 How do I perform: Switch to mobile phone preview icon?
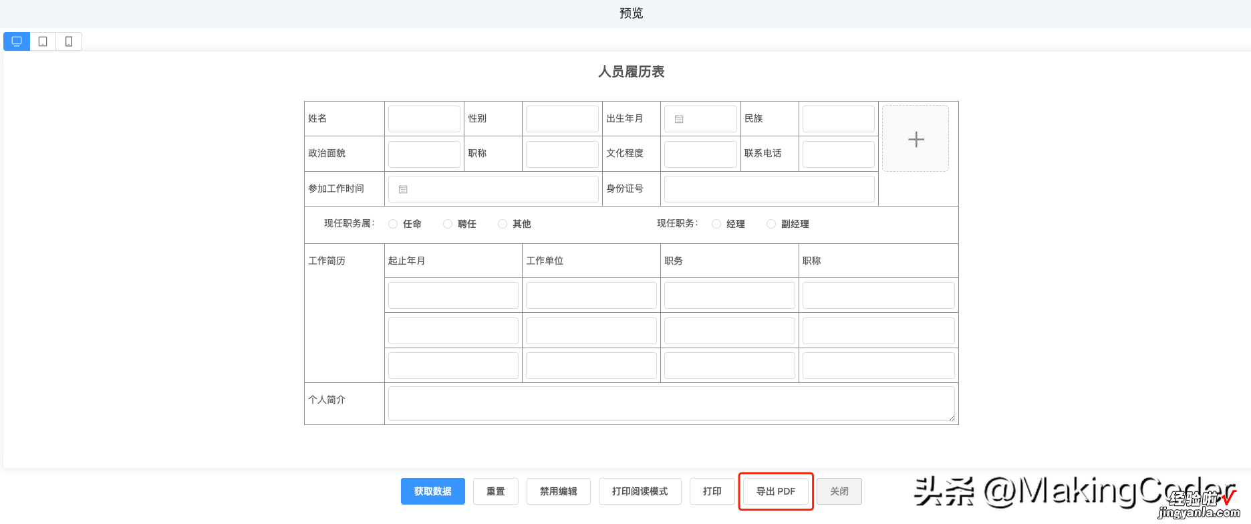pos(69,41)
